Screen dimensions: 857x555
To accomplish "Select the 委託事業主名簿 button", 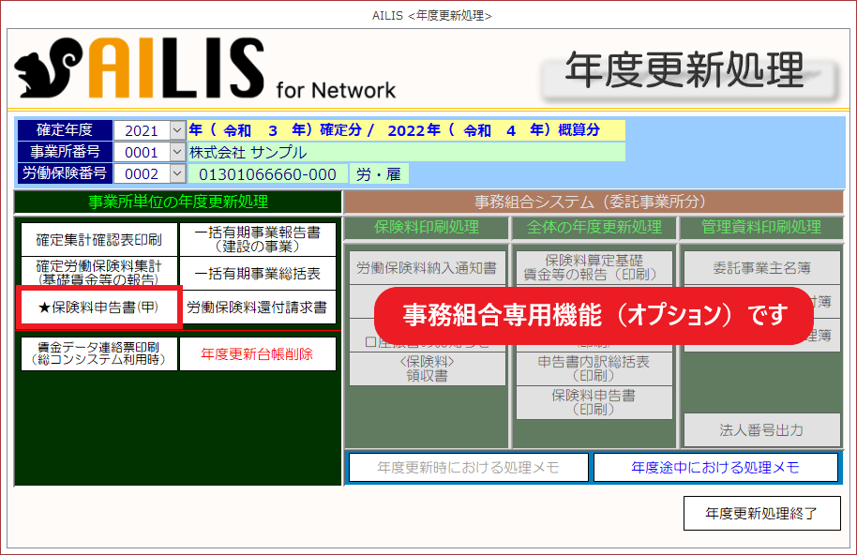I will click(x=761, y=268).
